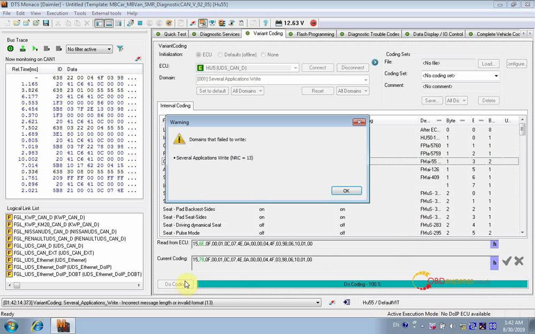Open the 'No filter active' dropdown

coord(89,49)
